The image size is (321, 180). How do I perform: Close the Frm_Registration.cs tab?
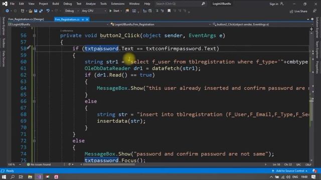tap(87, 19)
